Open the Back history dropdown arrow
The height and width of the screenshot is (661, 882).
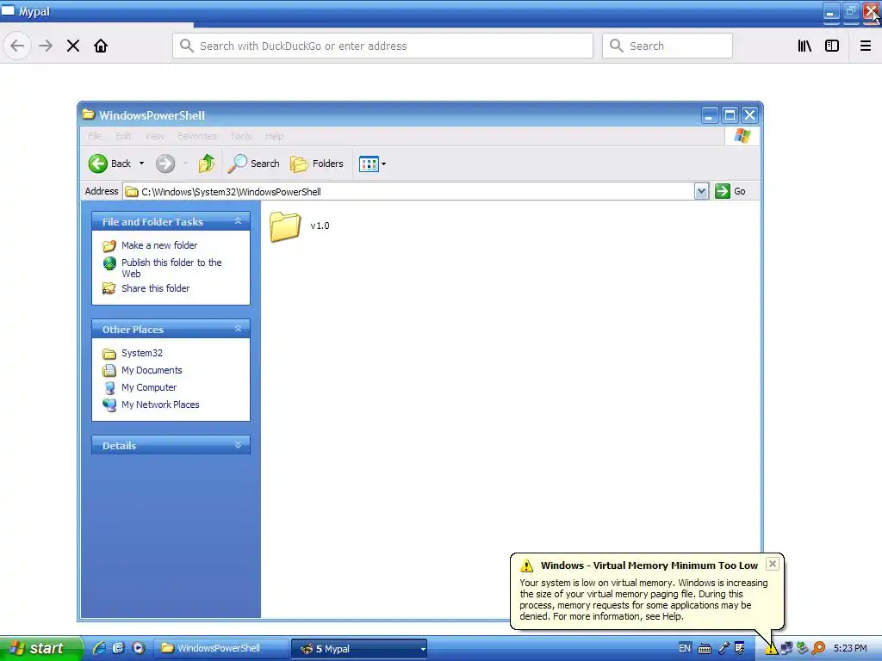[x=142, y=164]
